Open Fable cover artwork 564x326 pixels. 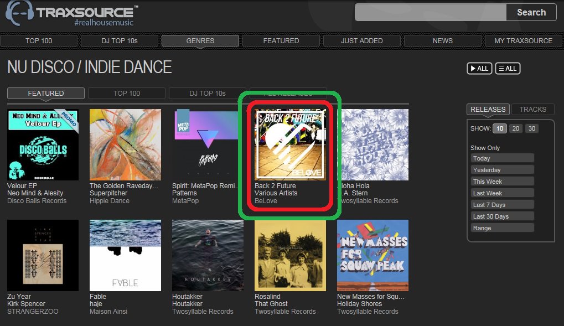click(x=125, y=255)
